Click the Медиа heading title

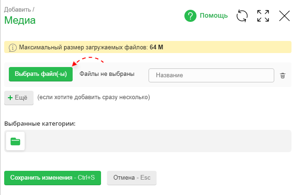[x=20, y=20]
